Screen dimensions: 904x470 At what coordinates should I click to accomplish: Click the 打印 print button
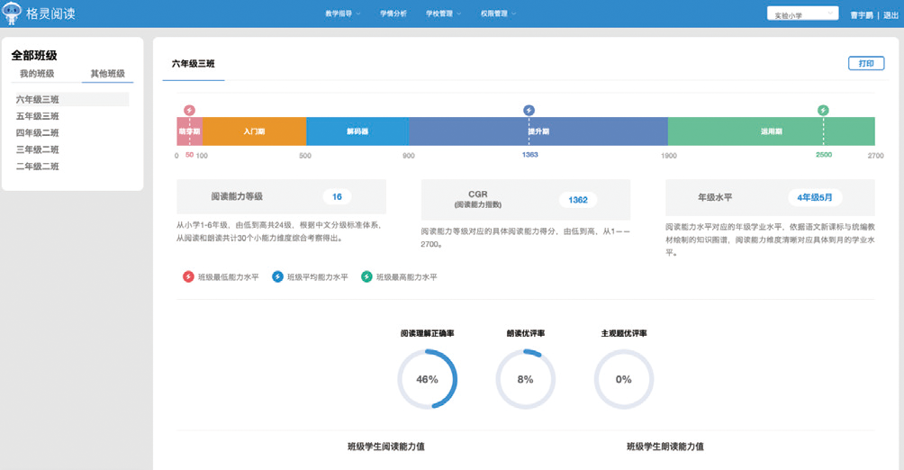866,63
